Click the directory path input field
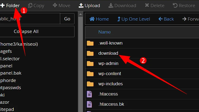The image size is (199, 112). pyautogui.click(x=29, y=19)
